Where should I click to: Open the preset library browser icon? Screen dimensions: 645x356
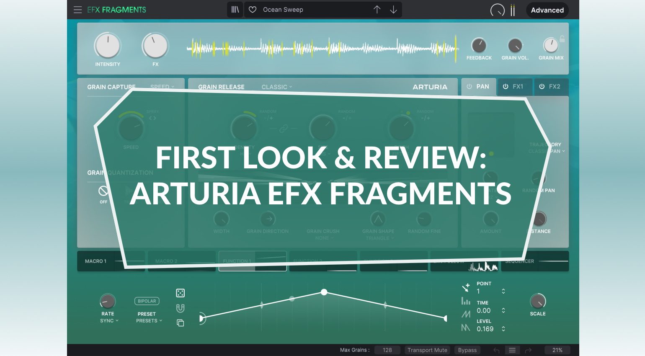pos(235,10)
